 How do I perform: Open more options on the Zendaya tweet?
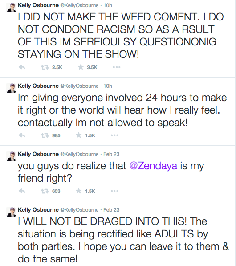point(114,191)
